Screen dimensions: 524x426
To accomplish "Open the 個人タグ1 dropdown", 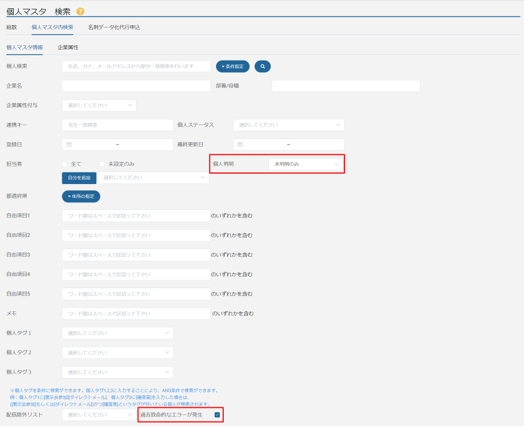I will [117, 333].
